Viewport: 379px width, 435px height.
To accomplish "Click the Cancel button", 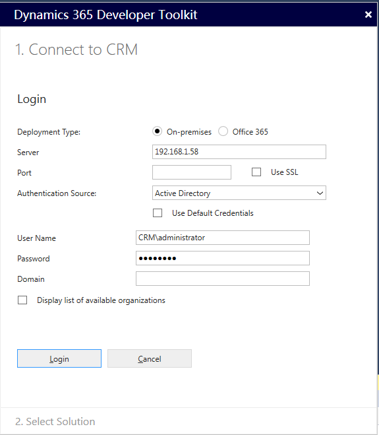I will coord(150,358).
